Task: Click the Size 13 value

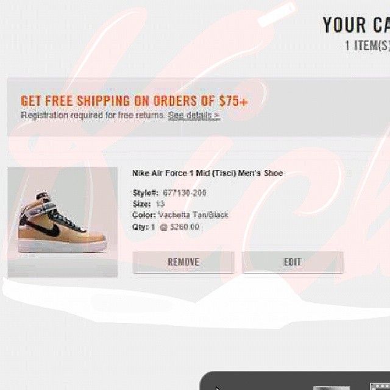Action: click(x=160, y=204)
